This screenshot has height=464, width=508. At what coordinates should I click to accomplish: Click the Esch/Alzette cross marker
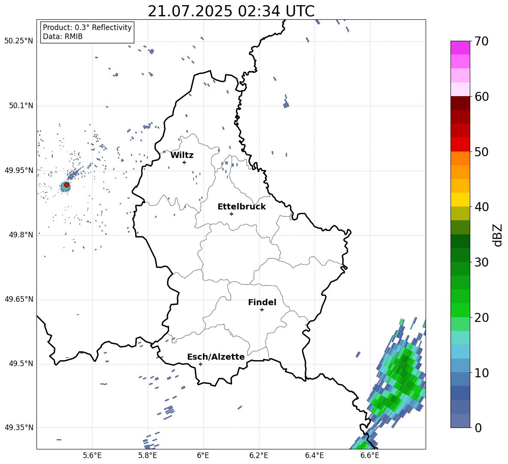pos(200,364)
